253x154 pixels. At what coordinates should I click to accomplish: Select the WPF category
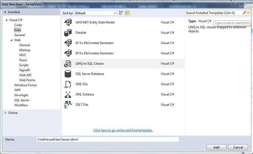pyautogui.click(x=17, y=90)
